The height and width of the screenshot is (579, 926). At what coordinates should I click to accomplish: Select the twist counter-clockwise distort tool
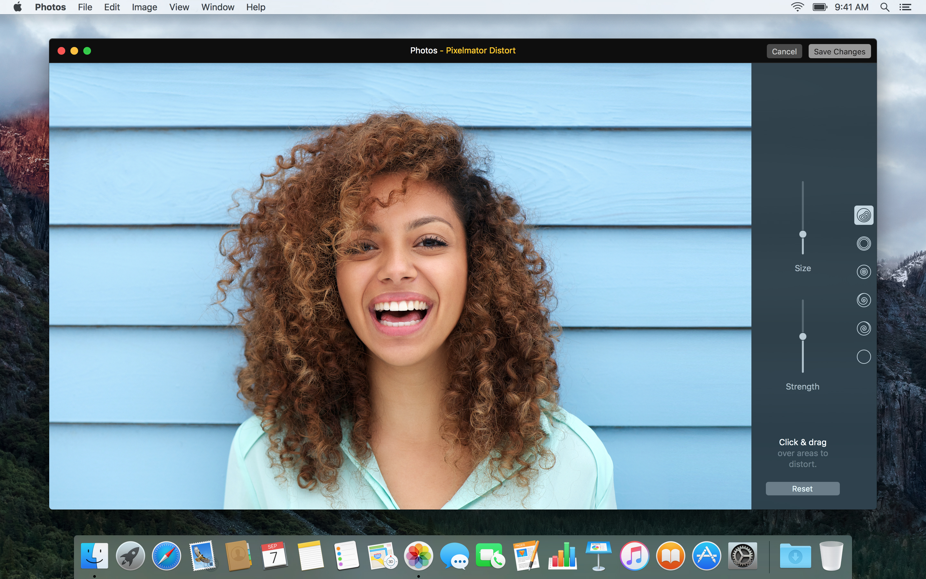(x=863, y=299)
